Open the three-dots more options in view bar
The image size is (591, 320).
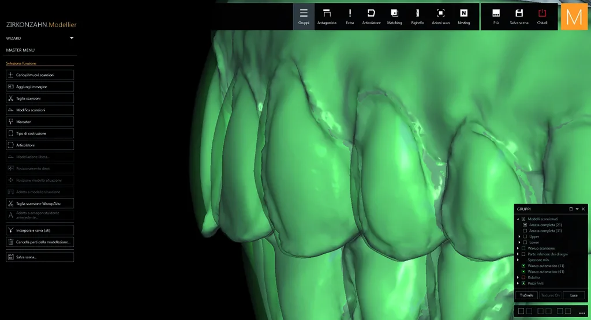(582, 313)
